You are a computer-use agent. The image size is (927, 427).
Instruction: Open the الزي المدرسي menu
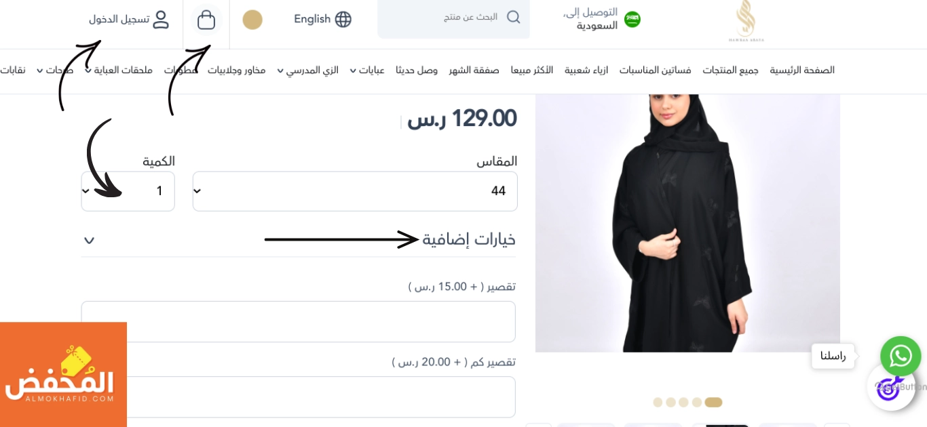307,70
